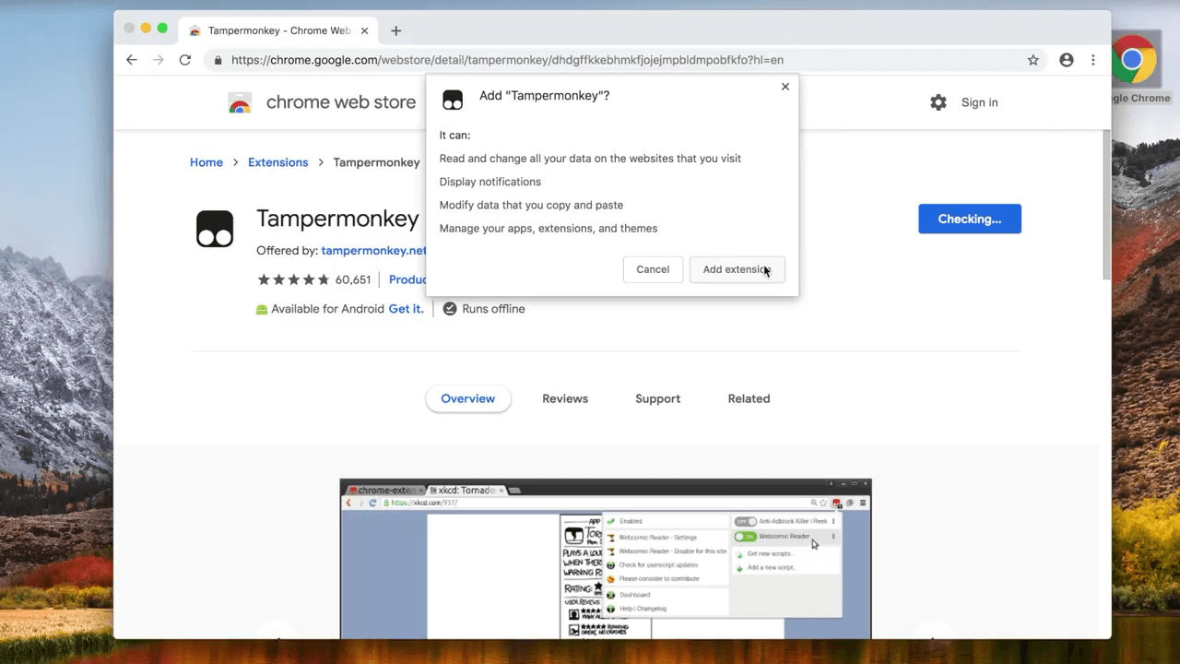Reload the page
Viewport: 1180px width, 664px height.
point(185,60)
